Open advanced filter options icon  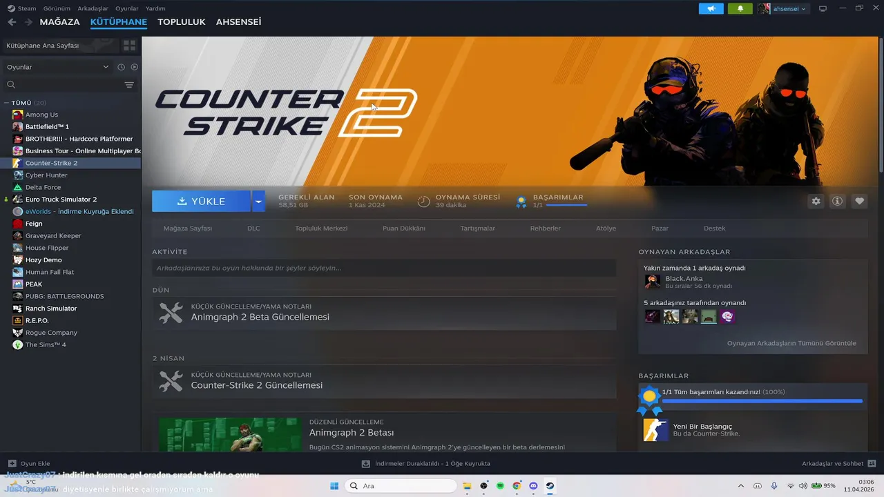(x=129, y=85)
